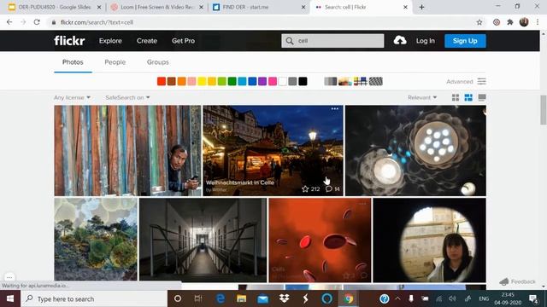Click the Advanced search link
The width and height of the screenshot is (547, 307).
(460, 82)
